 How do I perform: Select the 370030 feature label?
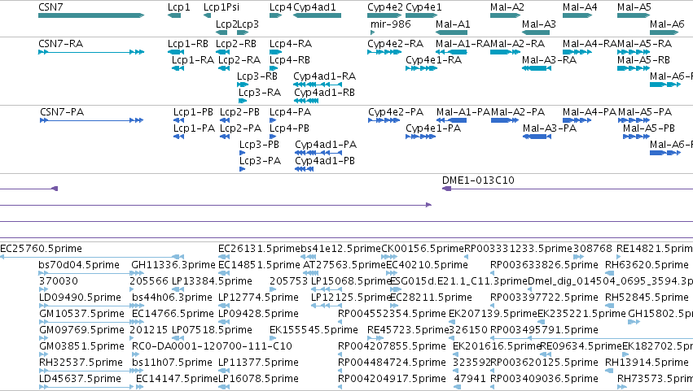(x=59, y=281)
